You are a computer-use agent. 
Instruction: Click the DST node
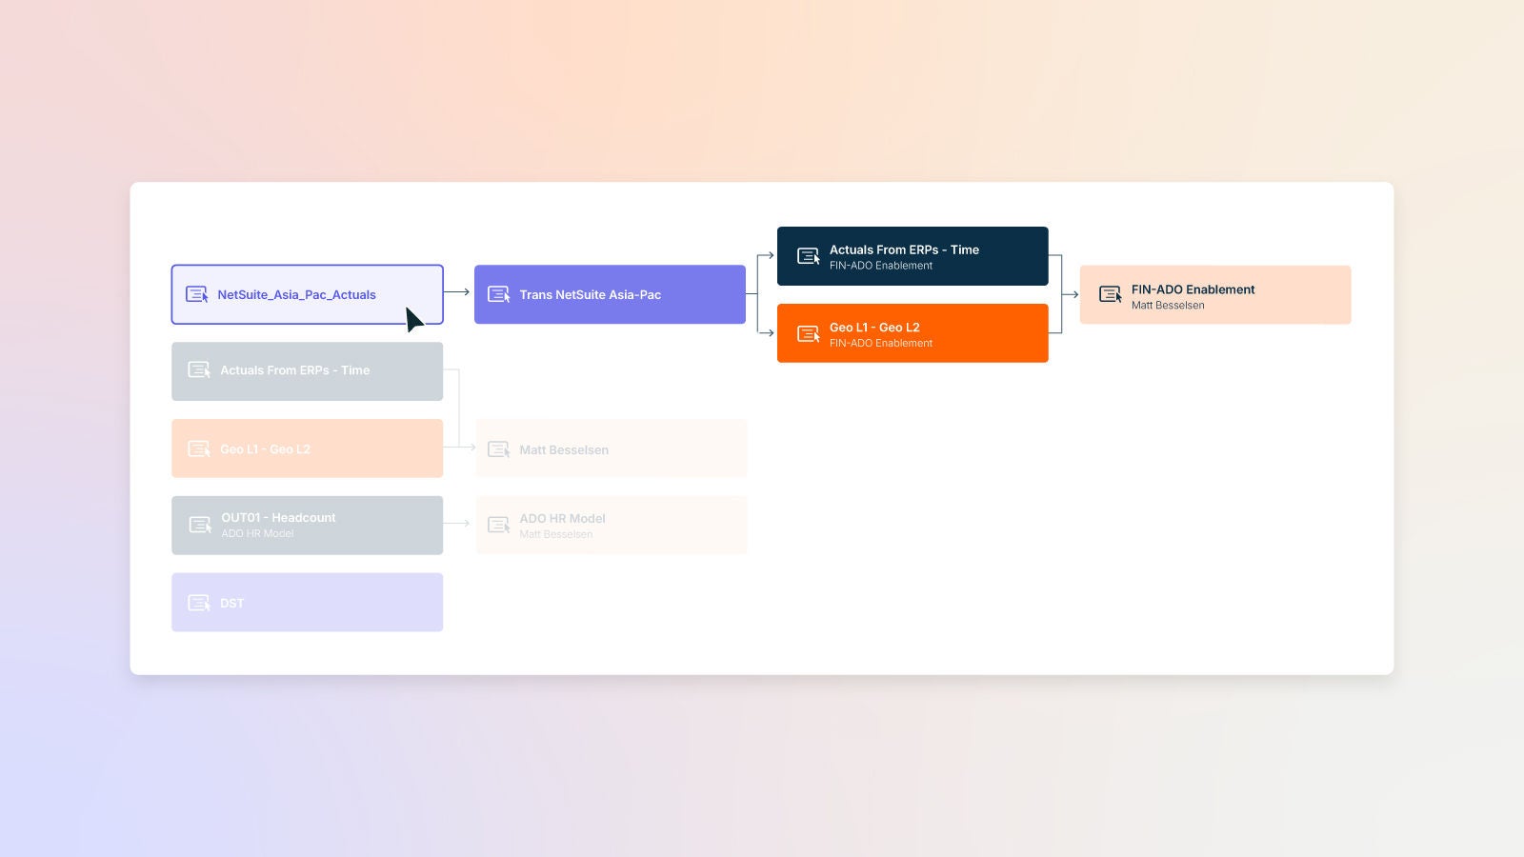click(307, 602)
